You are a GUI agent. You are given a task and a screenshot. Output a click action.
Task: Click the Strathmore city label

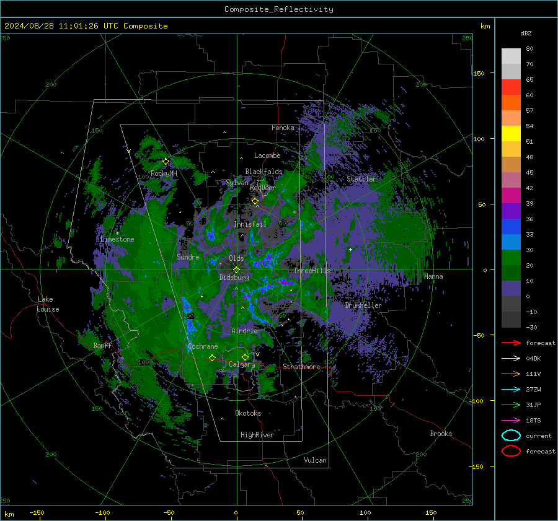pos(301,367)
